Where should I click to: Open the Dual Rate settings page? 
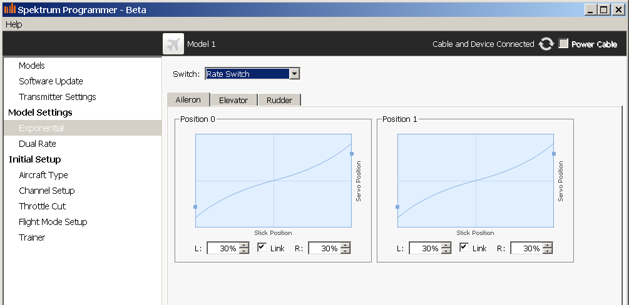coord(38,144)
